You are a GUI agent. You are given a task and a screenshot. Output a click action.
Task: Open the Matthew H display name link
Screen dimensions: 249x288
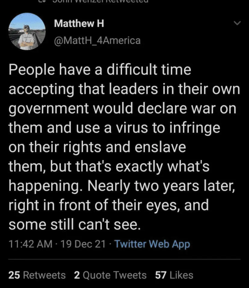point(79,24)
